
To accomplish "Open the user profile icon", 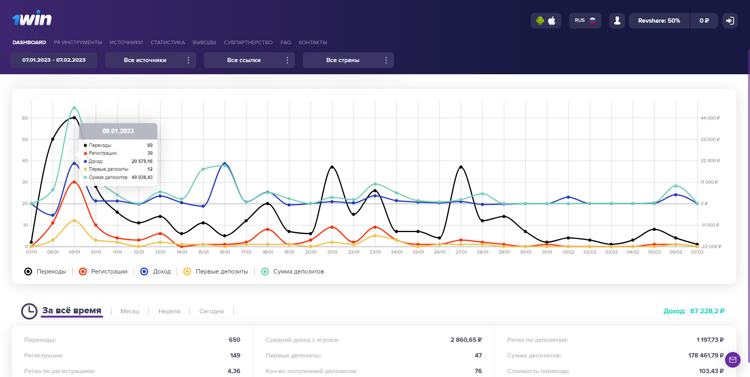I will click(x=617, y=21).
